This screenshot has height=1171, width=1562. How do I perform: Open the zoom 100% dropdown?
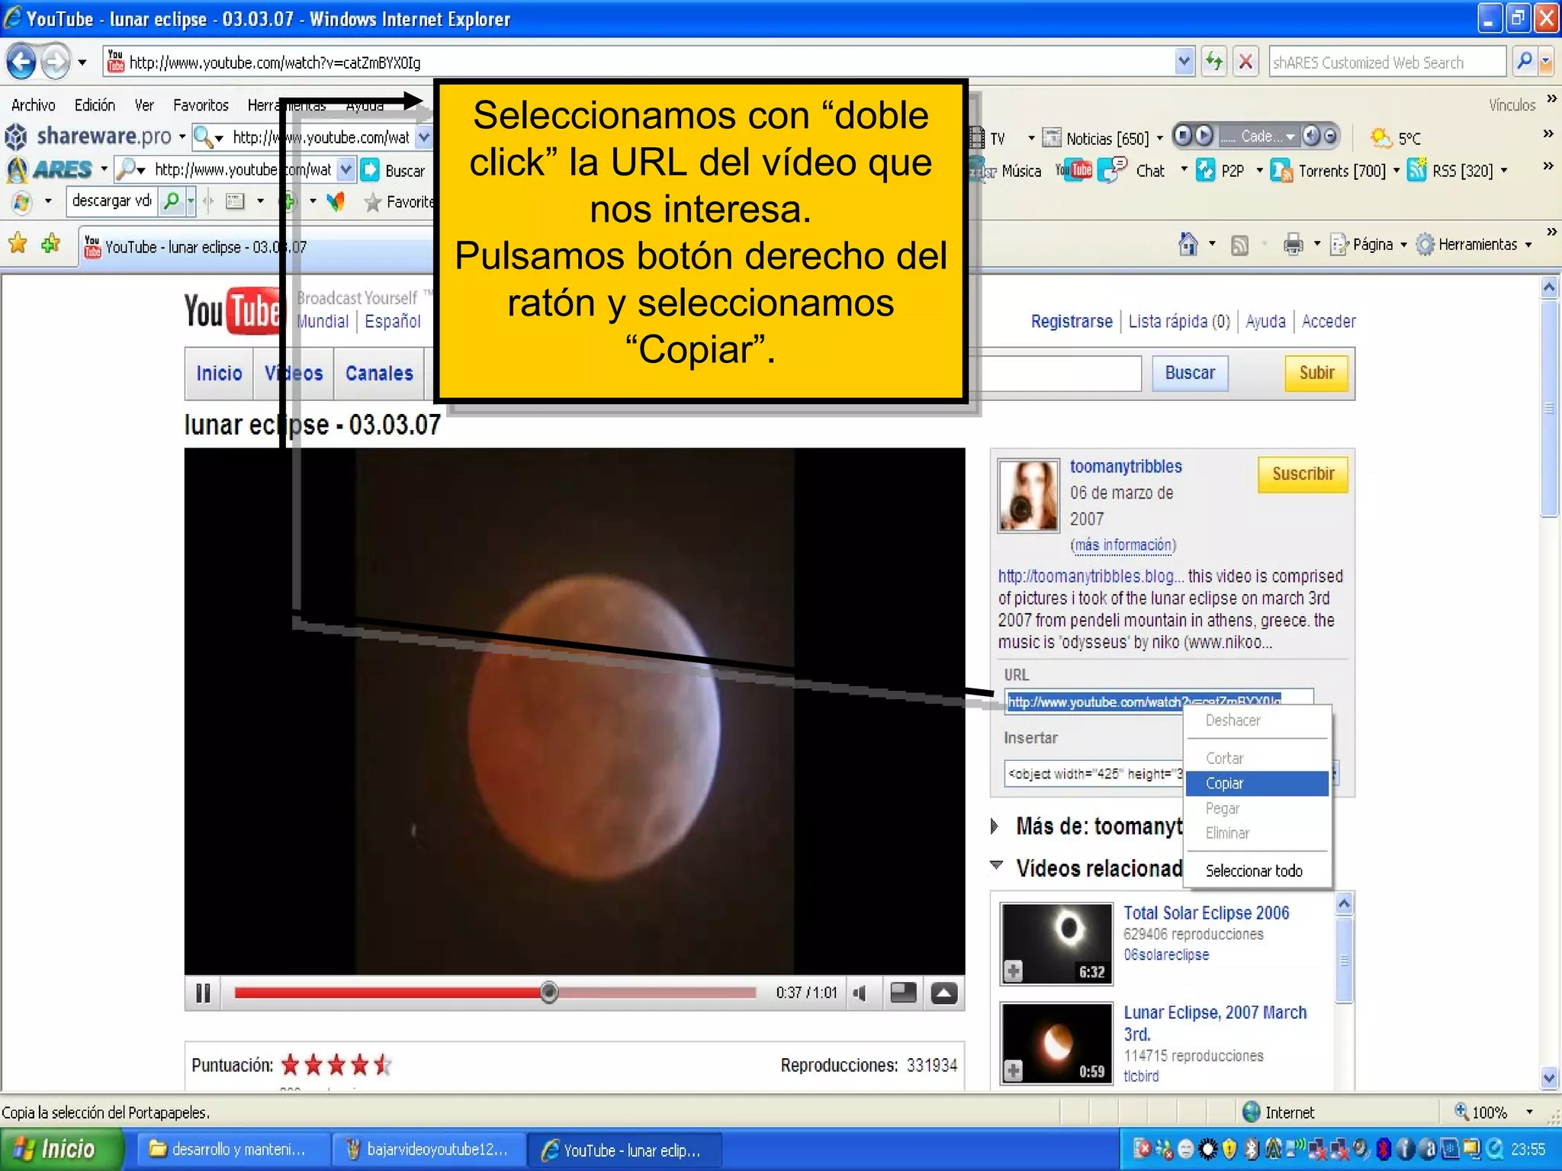tap(1528, 1112)
